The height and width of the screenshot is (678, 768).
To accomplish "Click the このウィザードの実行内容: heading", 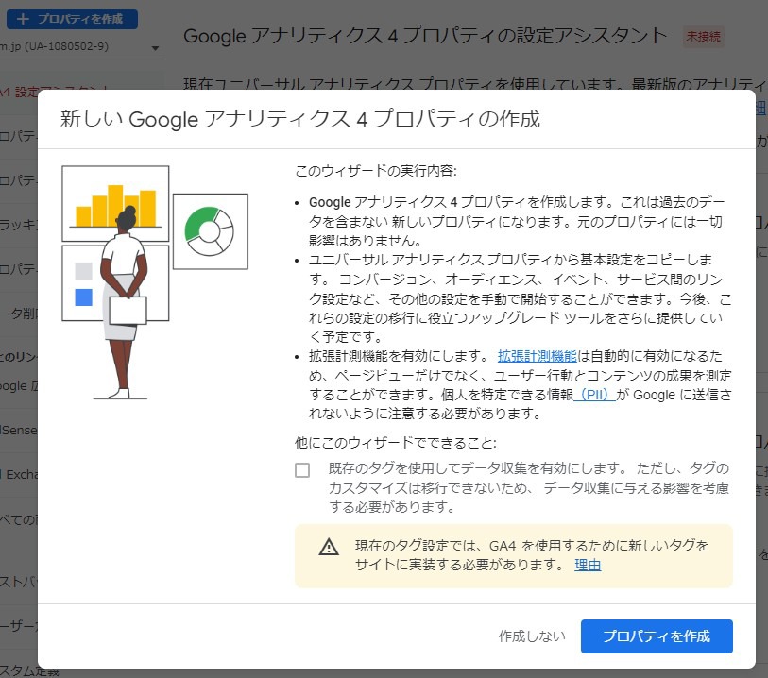I will (376, 171).
